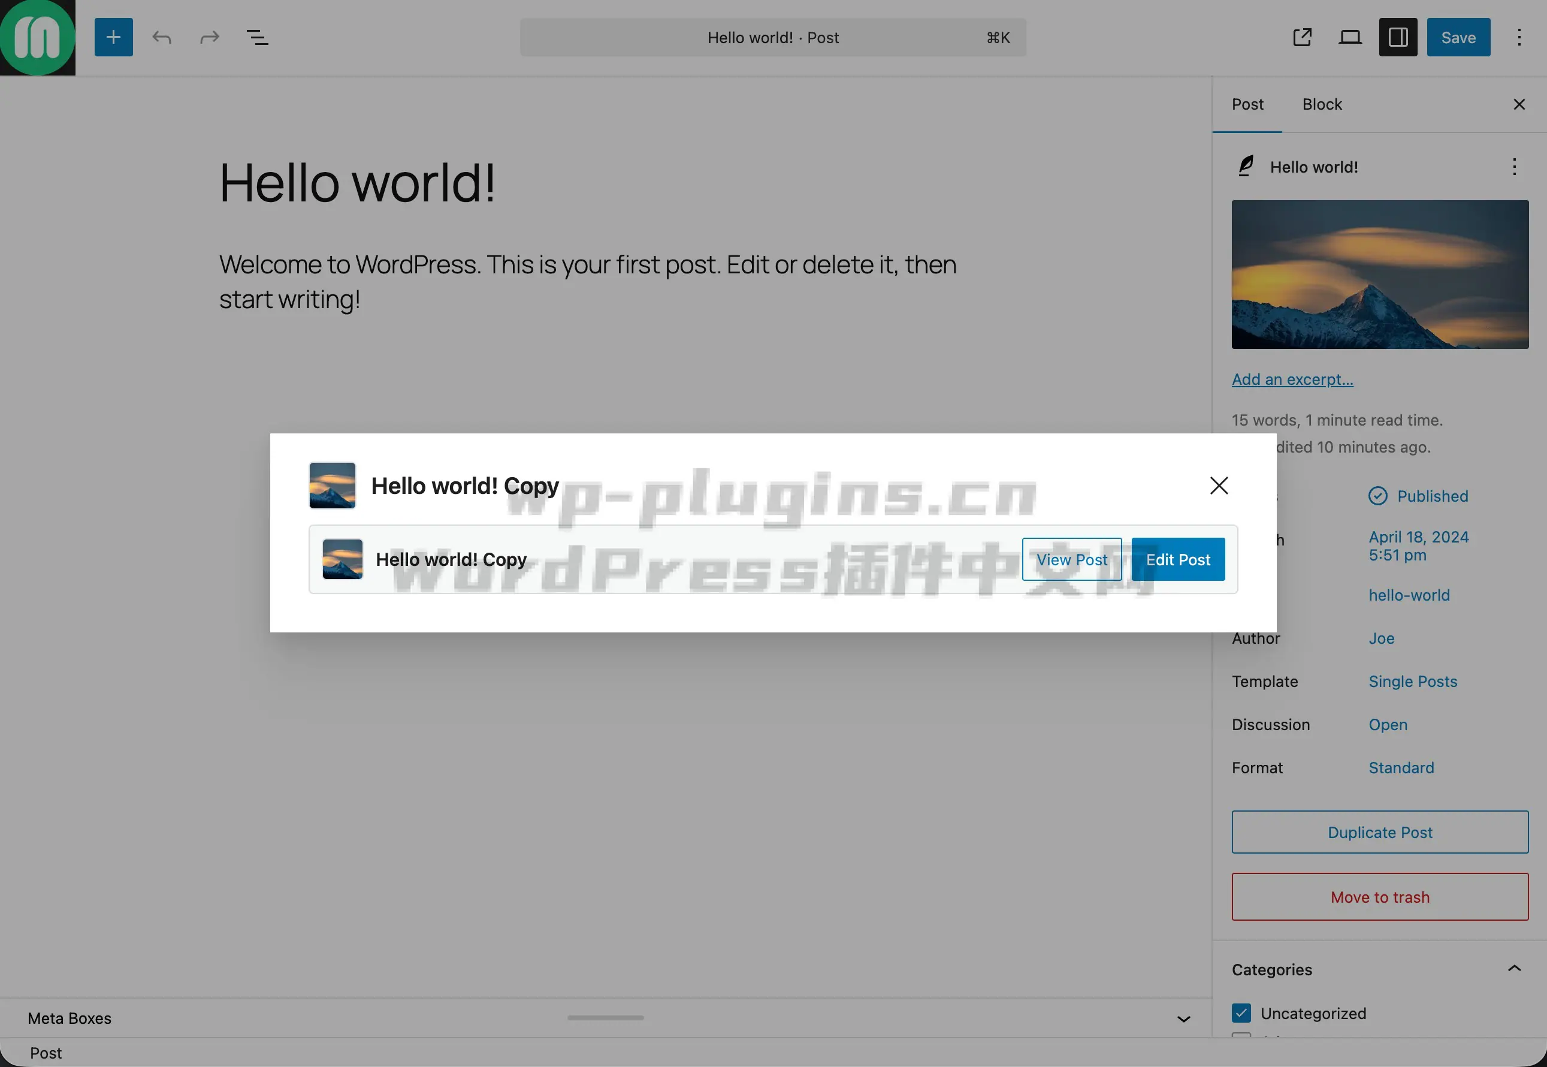Viewport: 1547px width, 1067px height.
Task: Open the Hello world! Post command bar
Action: pos(773,37)
